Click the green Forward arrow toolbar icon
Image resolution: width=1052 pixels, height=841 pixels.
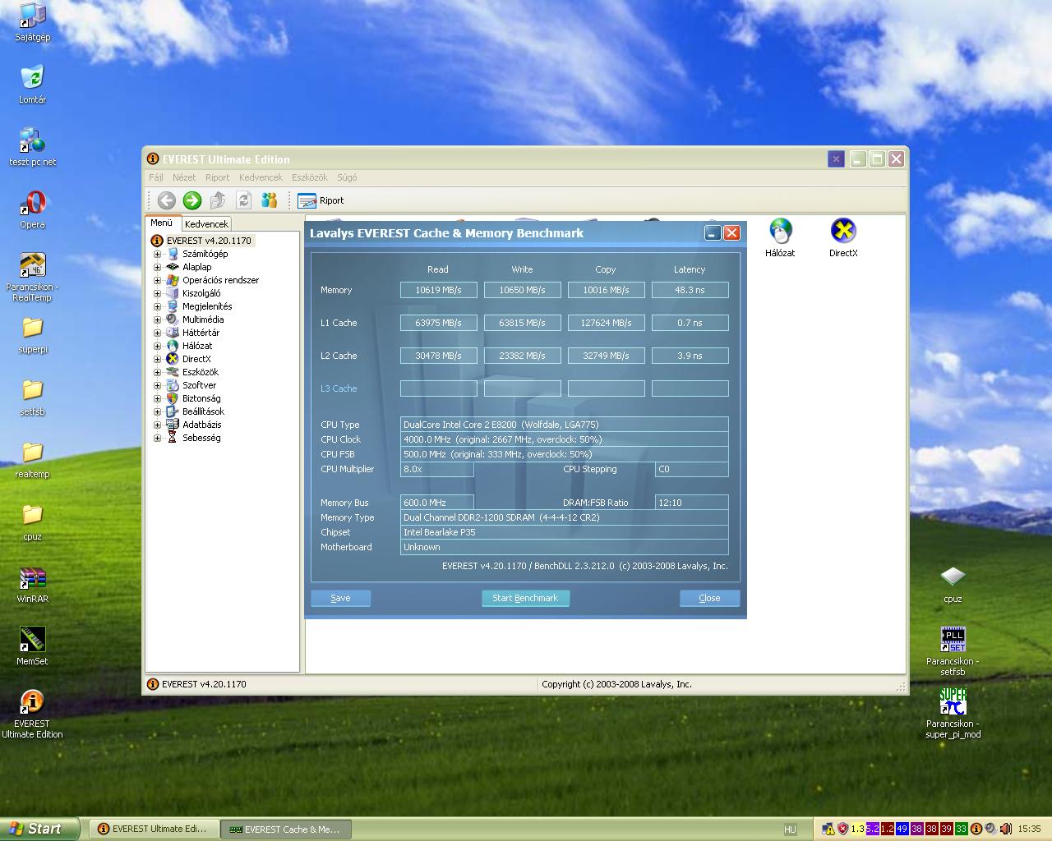pyautogui.click(x=192, y=200)
